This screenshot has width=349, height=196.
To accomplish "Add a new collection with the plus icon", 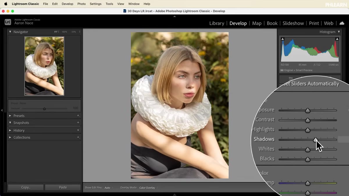I will point(78,137).
